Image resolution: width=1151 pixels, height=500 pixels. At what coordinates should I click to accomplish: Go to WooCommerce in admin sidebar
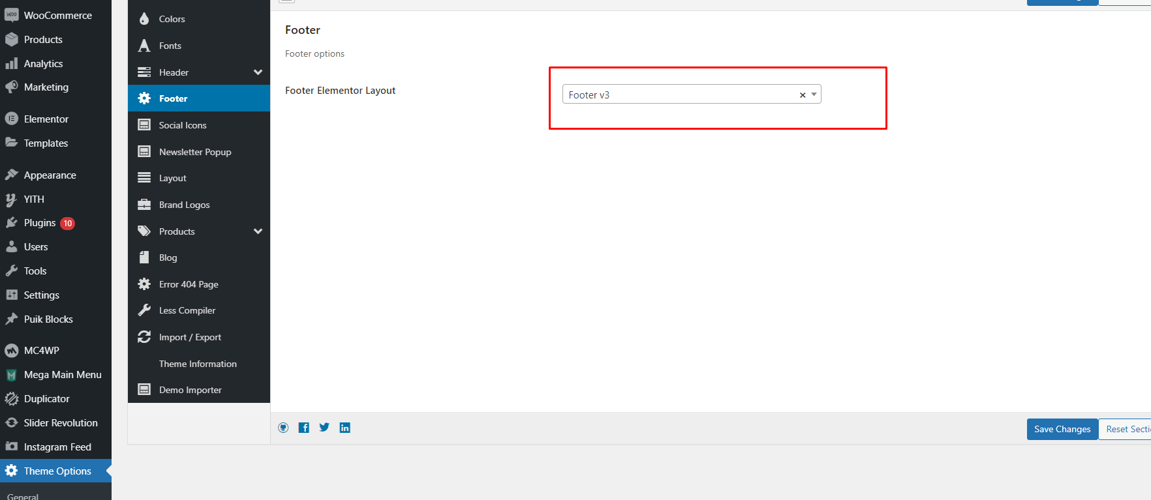click(57, 15)
